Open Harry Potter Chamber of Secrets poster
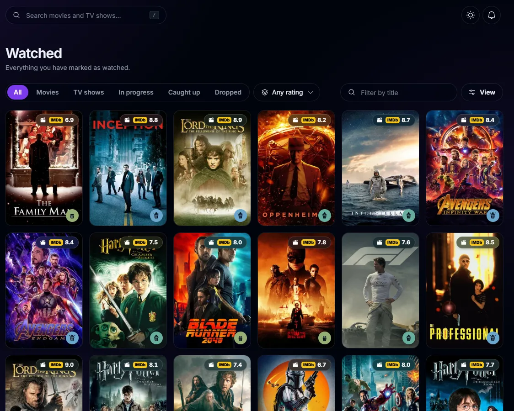 [x=128, y=290]
